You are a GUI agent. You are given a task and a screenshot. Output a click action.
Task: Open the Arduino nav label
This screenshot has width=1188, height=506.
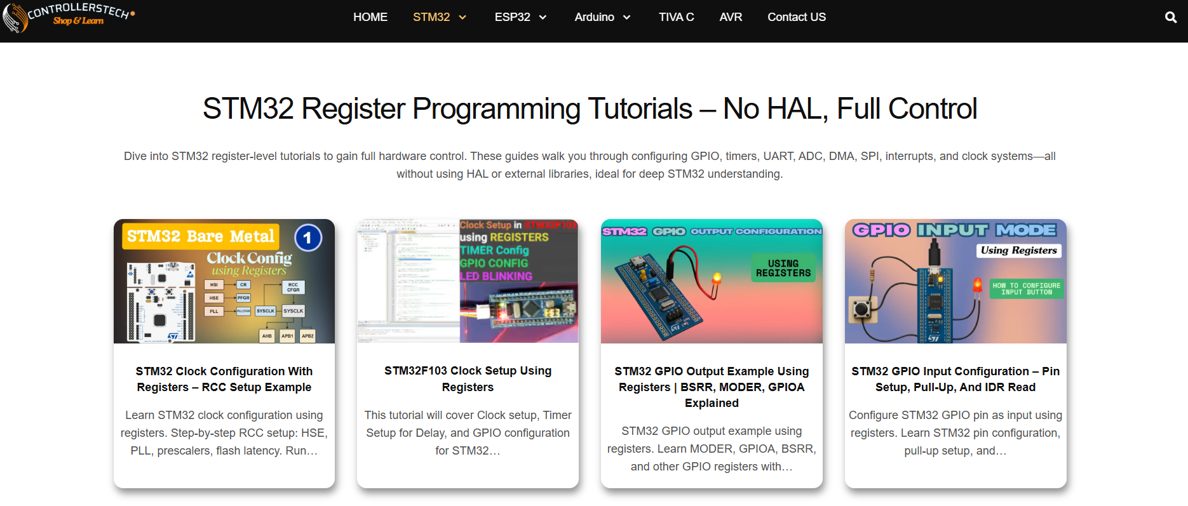click(594, 17)
